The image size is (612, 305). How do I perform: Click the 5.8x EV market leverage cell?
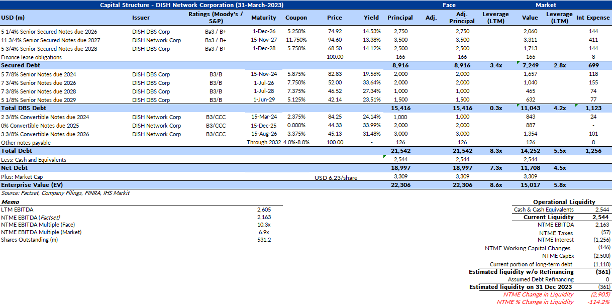click(559, 185)
